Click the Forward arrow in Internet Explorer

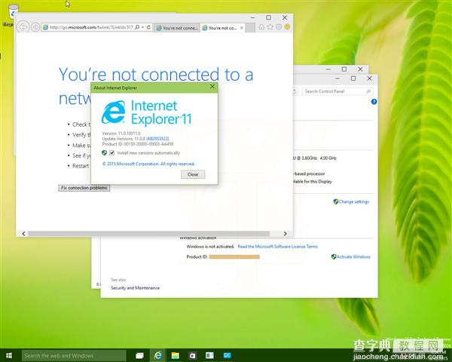click(x=35, y=27)
